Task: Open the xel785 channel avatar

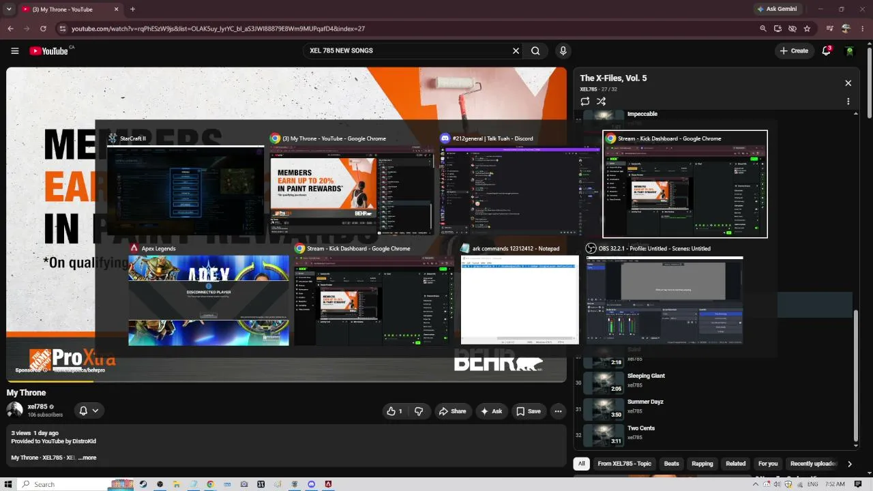Action: click(x=14, y=410)
